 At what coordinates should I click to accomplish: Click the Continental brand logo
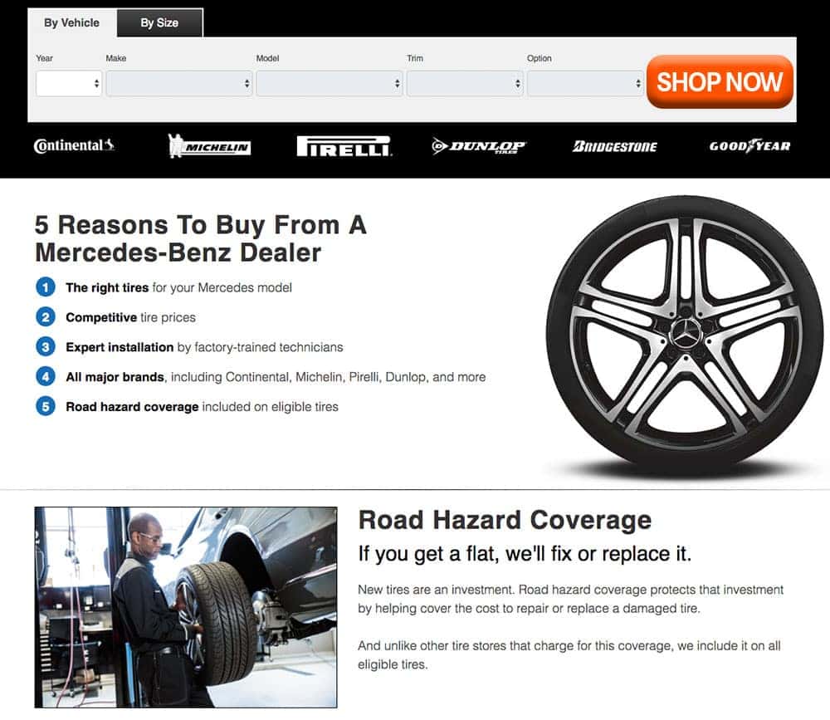74,145
